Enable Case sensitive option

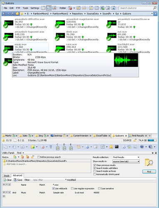tap(99, 188)
